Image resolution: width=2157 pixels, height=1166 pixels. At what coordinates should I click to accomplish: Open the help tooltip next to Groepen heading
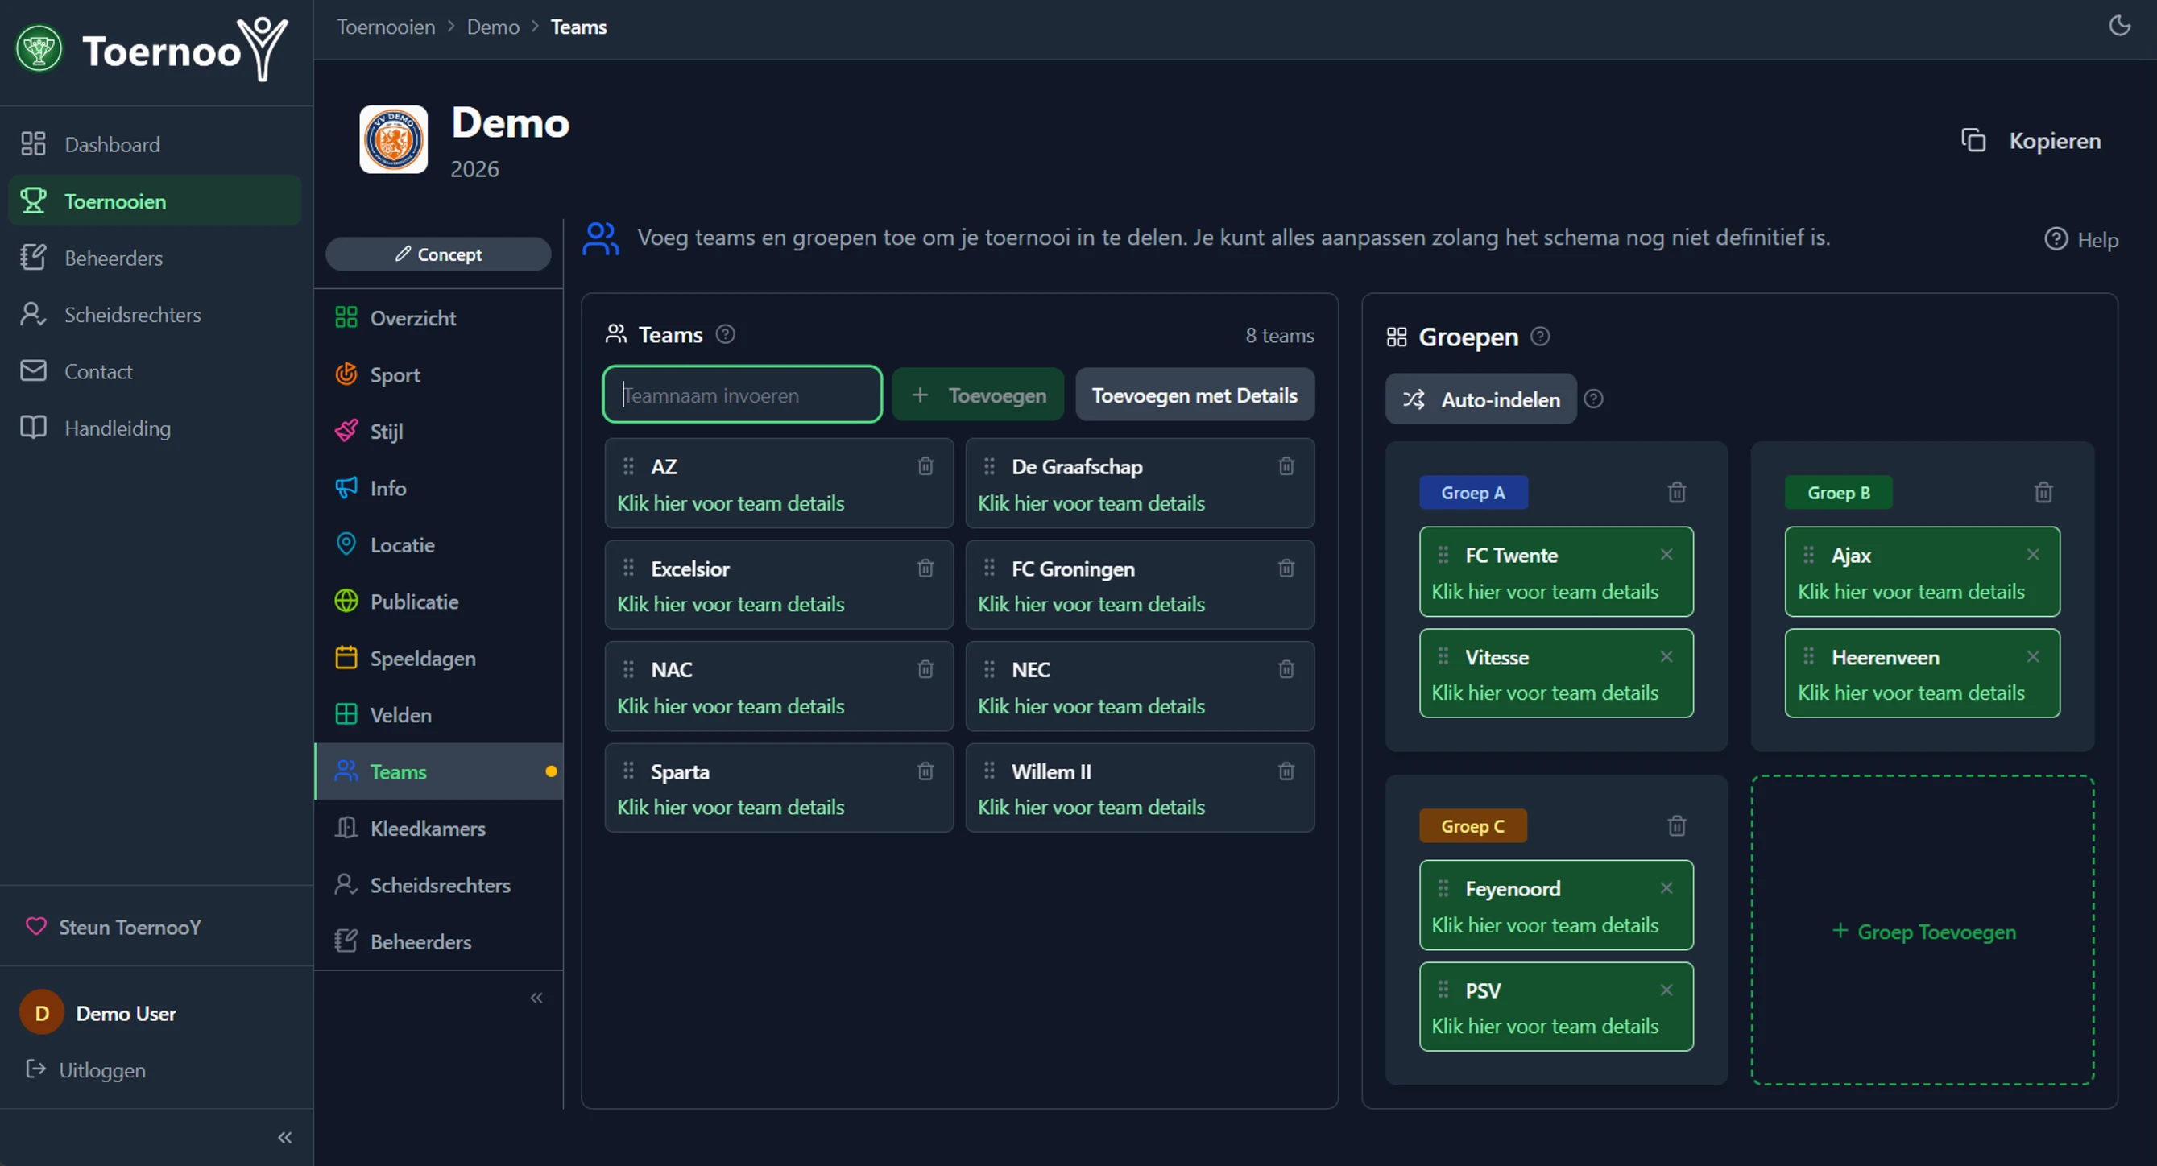coord(1540,336)
